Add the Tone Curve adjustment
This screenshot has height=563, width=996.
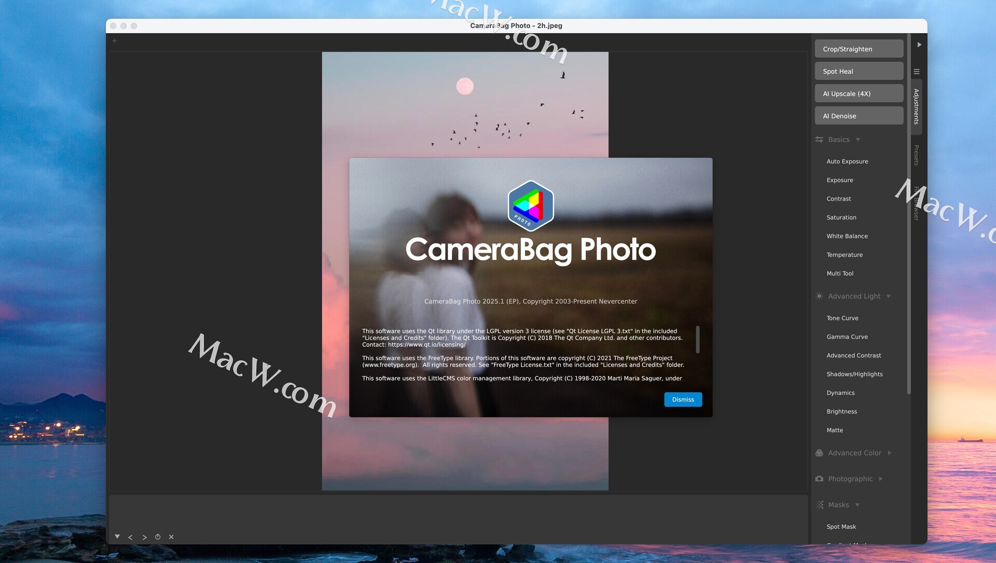pyautogui.click(x=842, y=318)
